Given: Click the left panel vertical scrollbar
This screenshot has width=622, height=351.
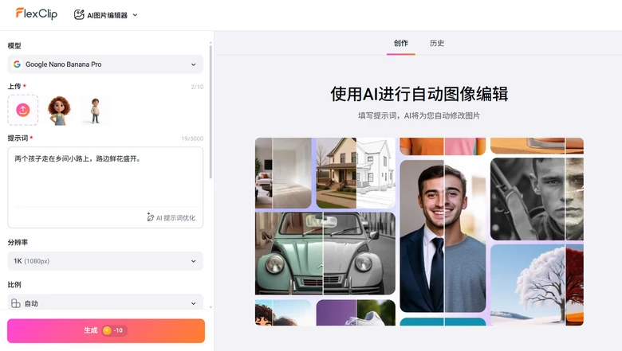Looking at the screenshot, I should [x=211, y=111].
